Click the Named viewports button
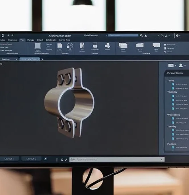The width and height of the screenshot is (189, 195). click(x=49, y=44)
